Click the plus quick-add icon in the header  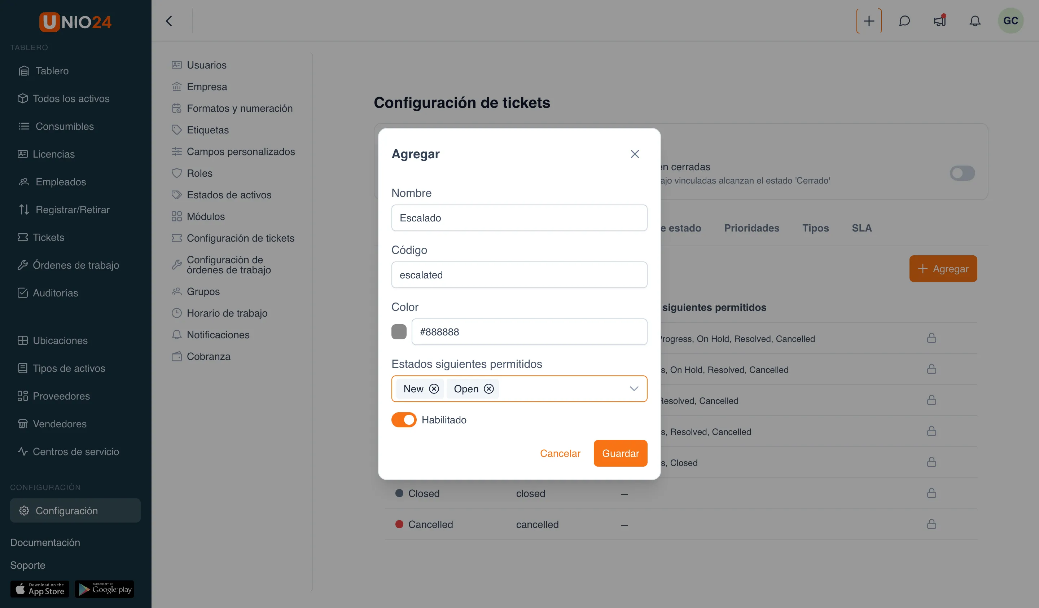(x=869, y=21)
